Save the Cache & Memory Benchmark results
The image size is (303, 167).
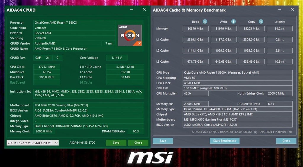[163, 141]
